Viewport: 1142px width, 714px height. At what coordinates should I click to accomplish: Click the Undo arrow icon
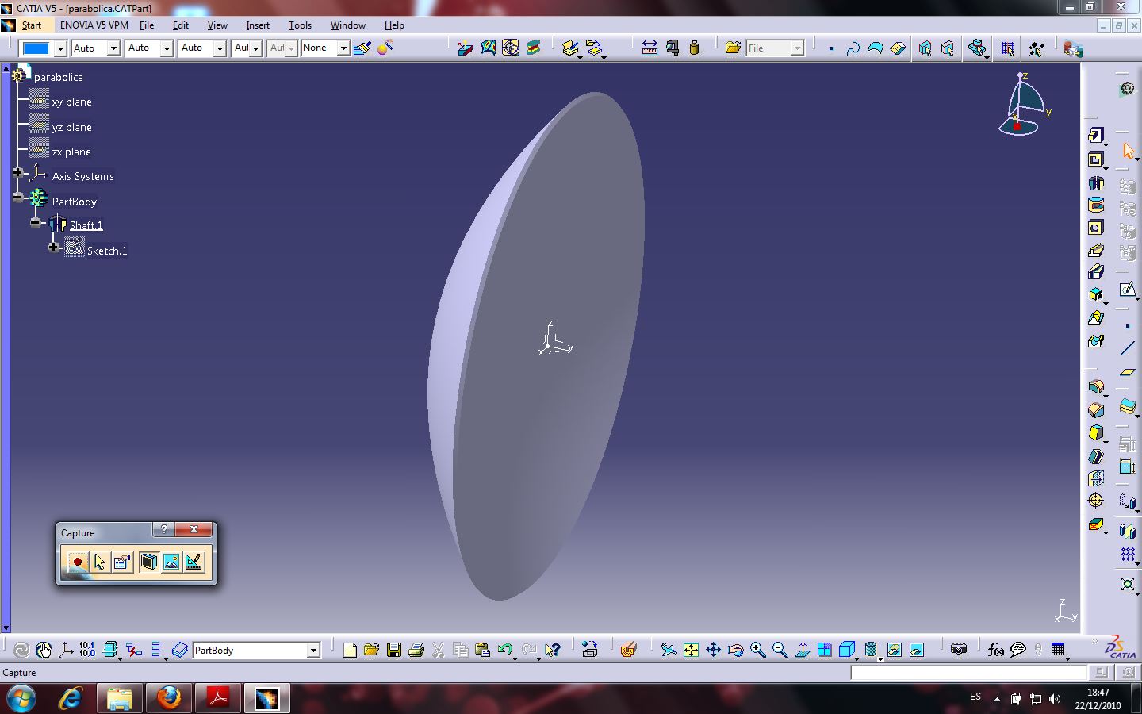[505, 650]
